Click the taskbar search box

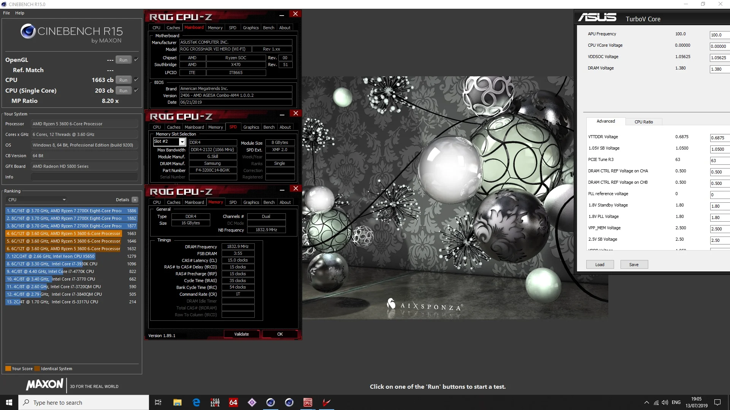(x=84, y=402)
